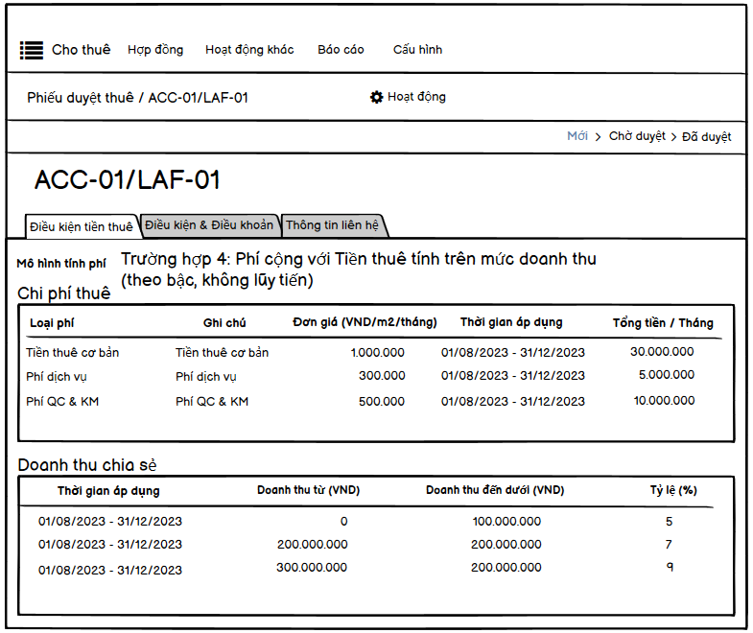Click the Phí dịch vụ note cell
753x633 pixels.
(x=206, y=377)
